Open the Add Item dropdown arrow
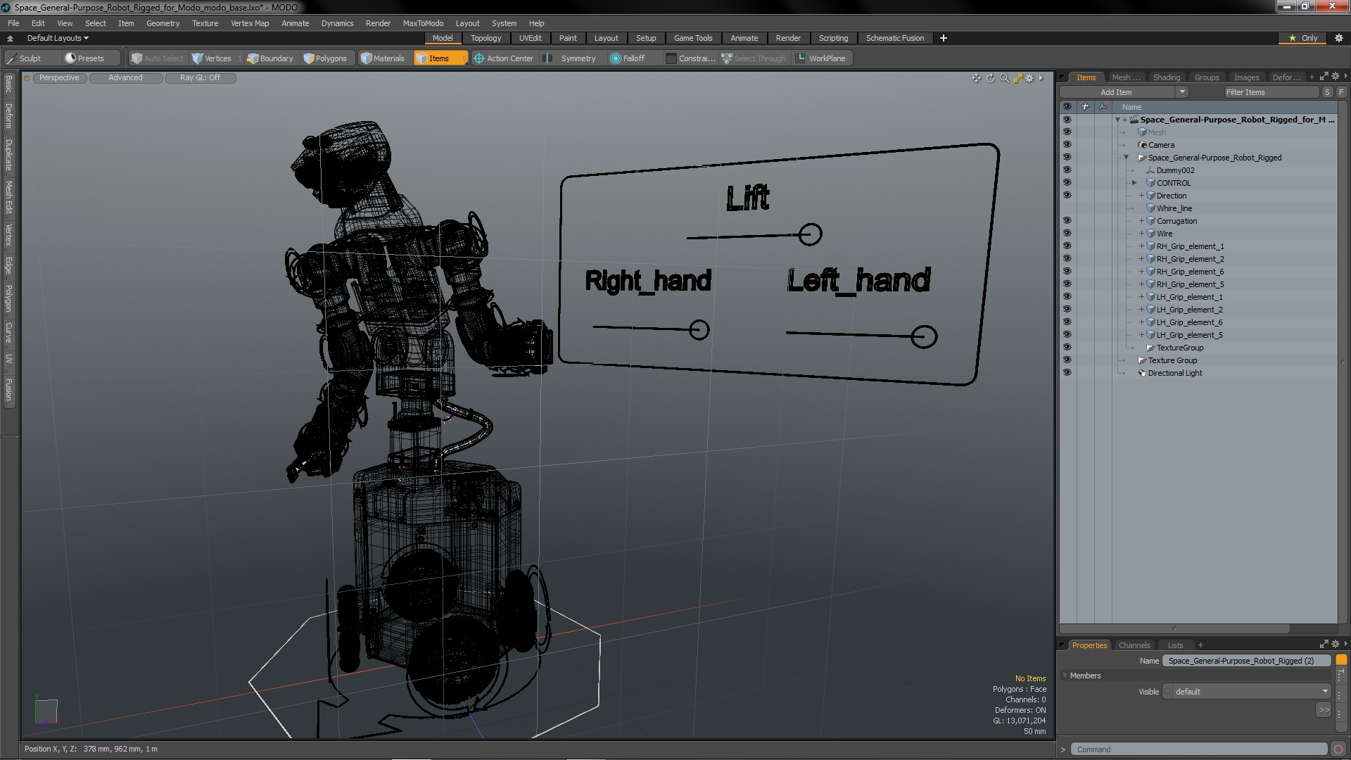The image size is (1351, 760). [1182, 92]
